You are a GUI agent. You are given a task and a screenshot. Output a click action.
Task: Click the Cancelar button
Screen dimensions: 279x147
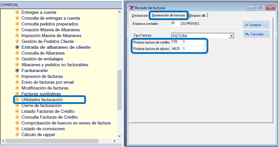257,34
